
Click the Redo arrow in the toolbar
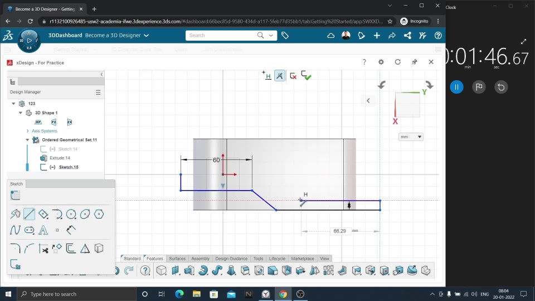coord(129,271)
